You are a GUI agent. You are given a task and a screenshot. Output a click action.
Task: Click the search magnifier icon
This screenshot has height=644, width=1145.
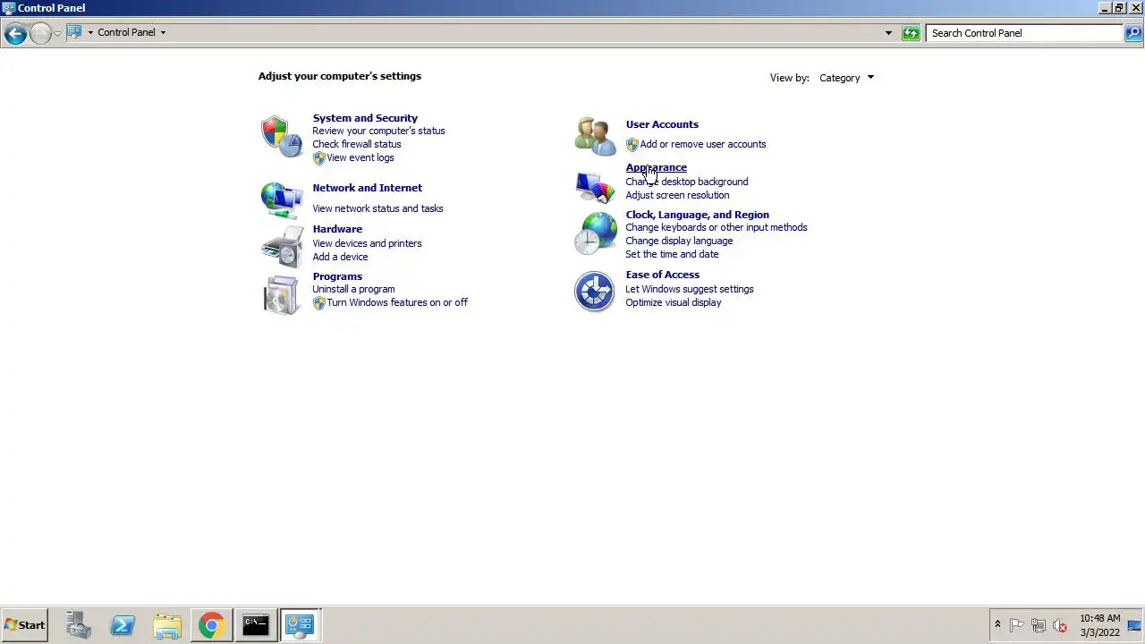click(1133, 33)
